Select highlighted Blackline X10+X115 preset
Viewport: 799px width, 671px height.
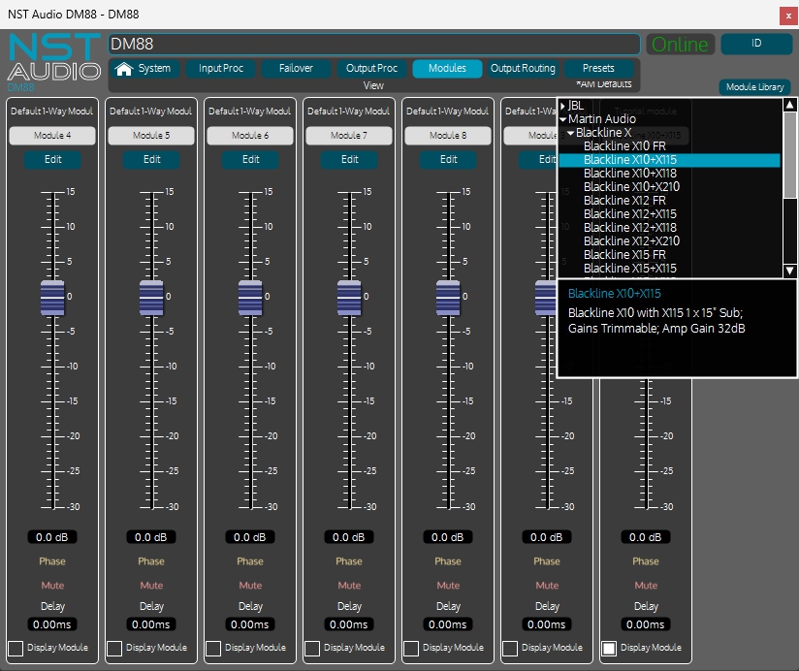pos(670,160)
